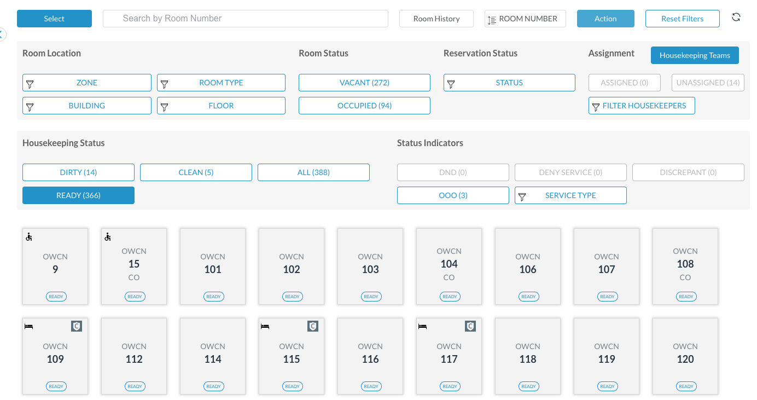Click the Reset Filters button
The width and height of the screenshot is (757, 400).
click(682, 19)
